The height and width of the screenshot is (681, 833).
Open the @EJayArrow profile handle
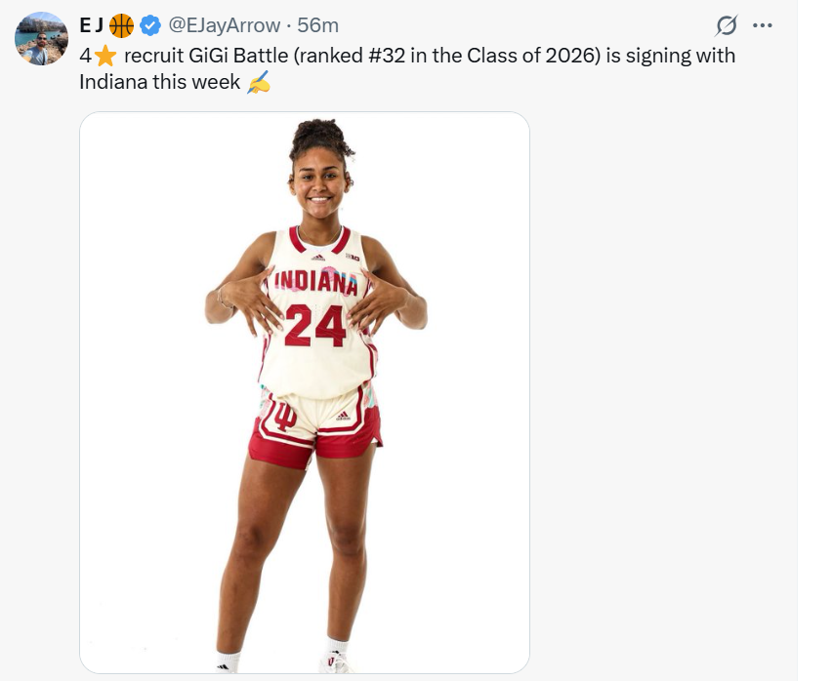pyautogui.click(x=225, y=25)
